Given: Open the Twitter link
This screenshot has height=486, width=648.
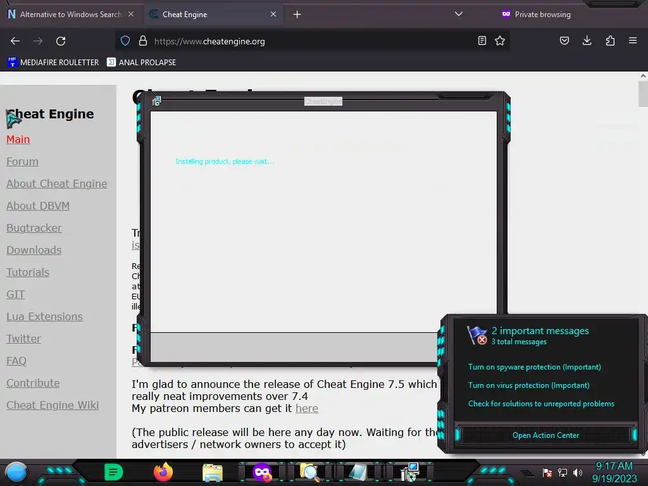Looking at the screenshot, I should point(23,339).
